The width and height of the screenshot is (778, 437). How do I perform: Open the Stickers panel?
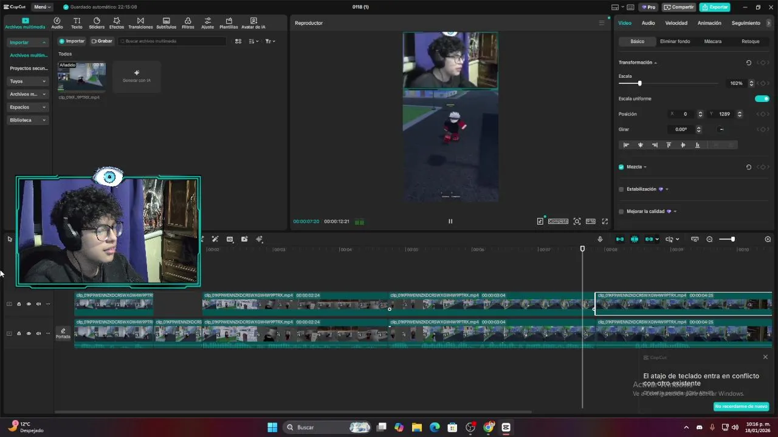pos(97,23)
